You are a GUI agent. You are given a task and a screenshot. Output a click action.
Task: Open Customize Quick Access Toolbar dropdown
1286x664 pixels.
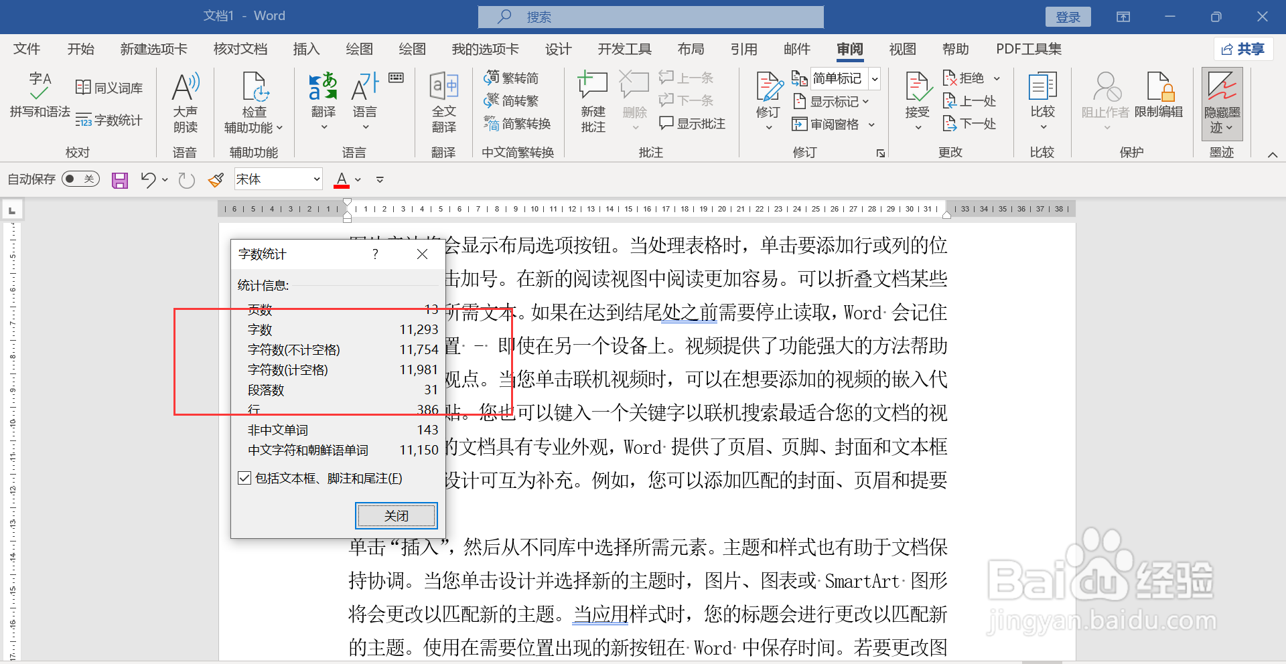380,179
